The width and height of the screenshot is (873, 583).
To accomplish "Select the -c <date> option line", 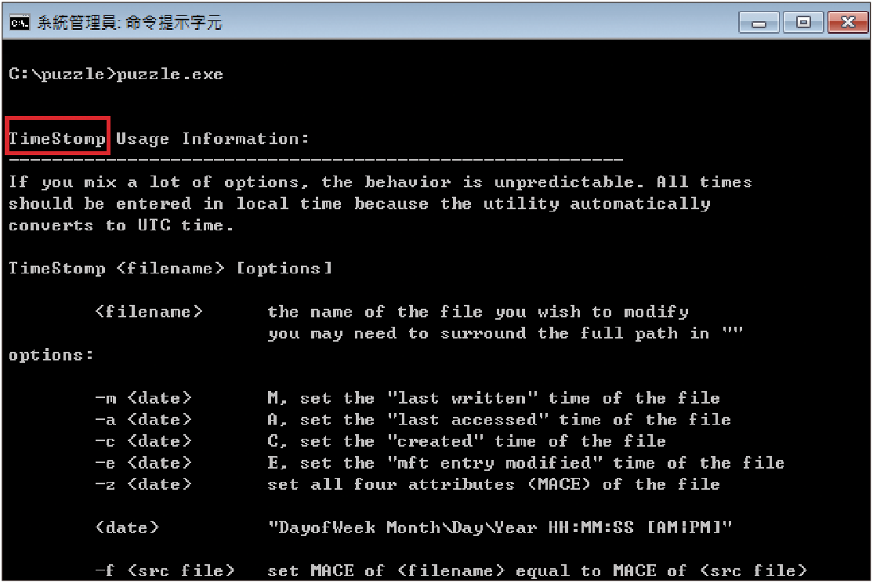I will click(x=380, y=442).
